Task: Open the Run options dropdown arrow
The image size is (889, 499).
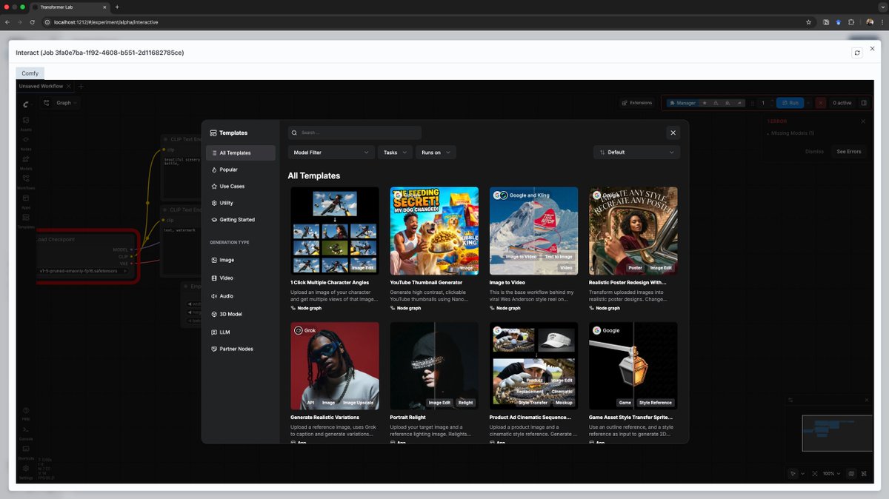Action: point(808,103)
